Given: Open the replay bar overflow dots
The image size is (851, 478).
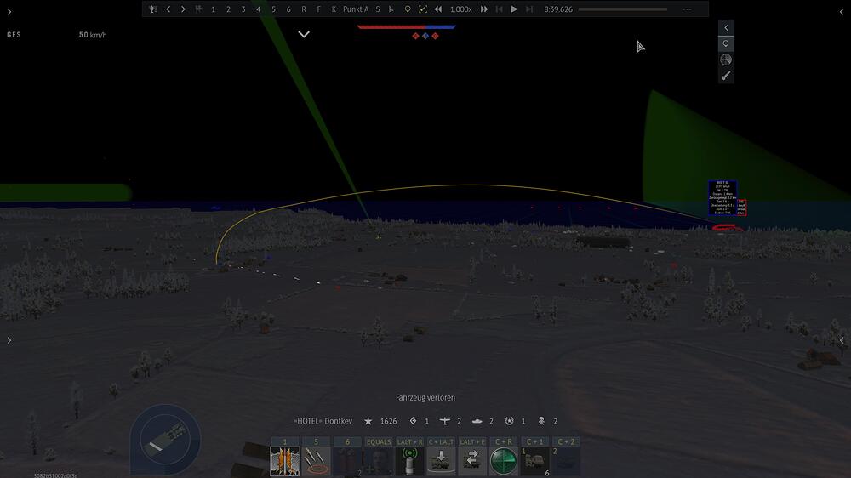Looking at the screenshot, I should click(x=687, y=9).
